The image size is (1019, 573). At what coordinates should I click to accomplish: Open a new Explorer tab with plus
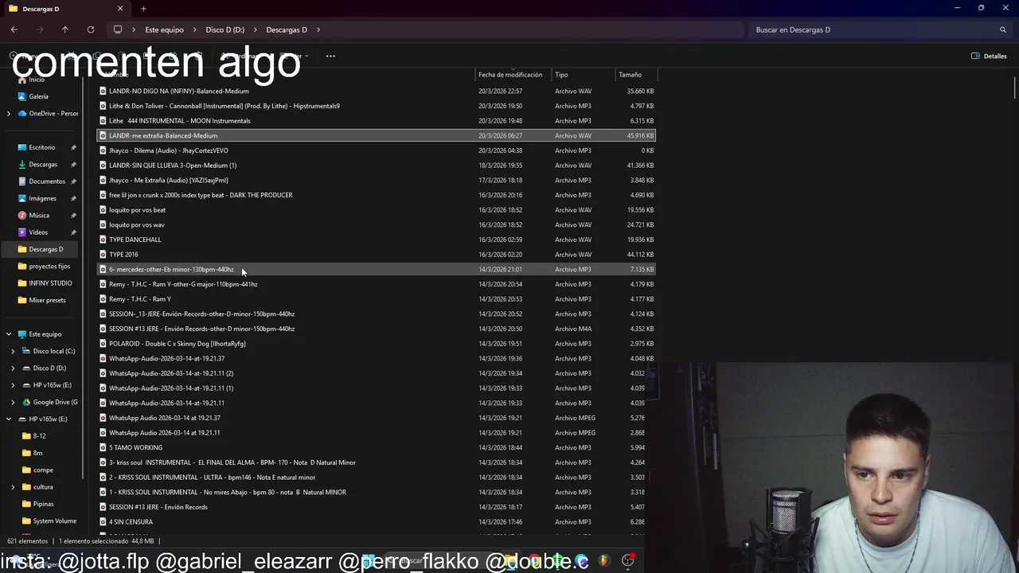pos(143,9)
